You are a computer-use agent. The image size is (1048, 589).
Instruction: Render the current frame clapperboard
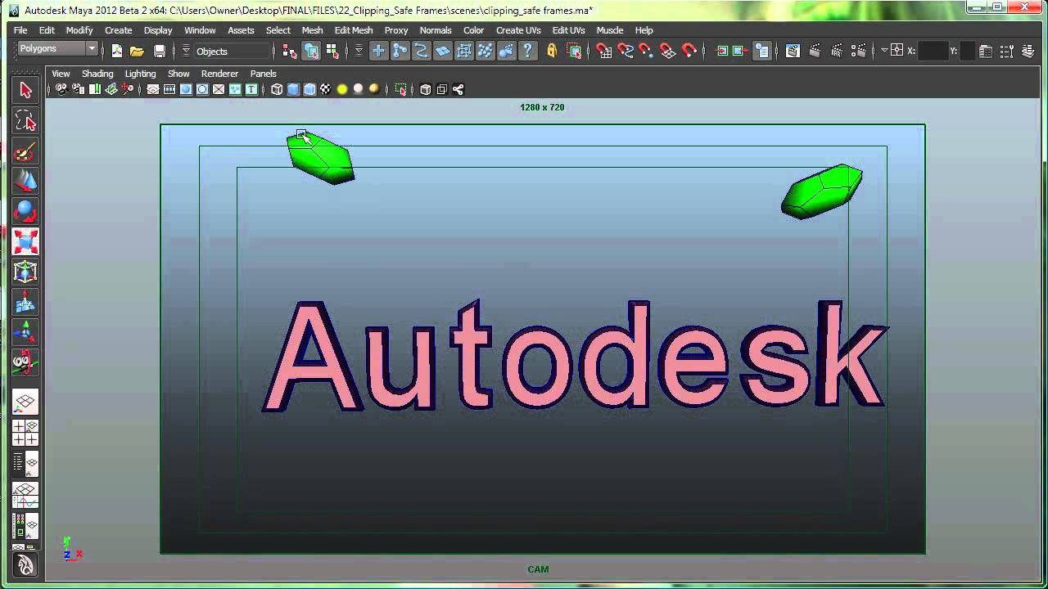(x=815, y=51)
